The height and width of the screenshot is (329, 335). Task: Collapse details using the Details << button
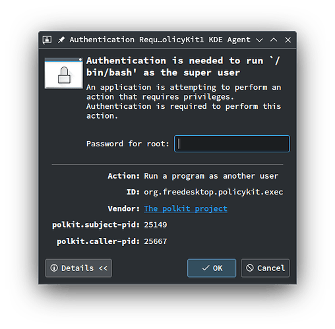tap(78, 268)
